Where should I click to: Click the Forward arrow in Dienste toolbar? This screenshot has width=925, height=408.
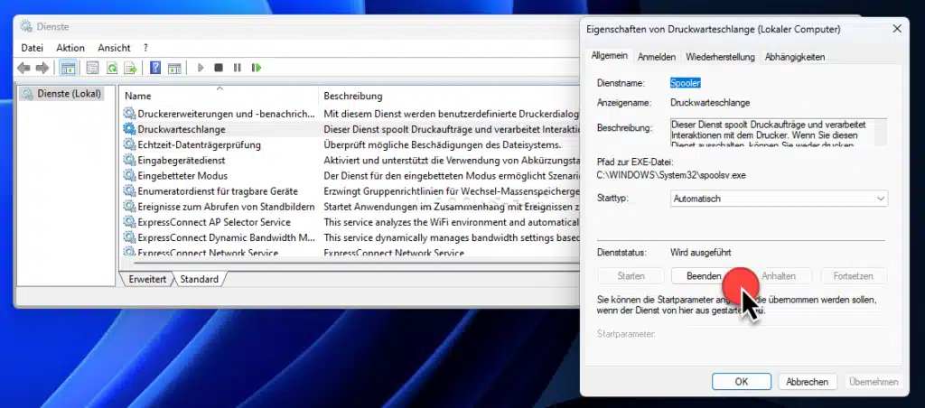pyautogui.click(x=42, y=69)
